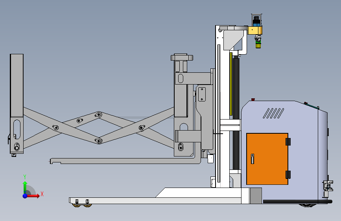Select the red emergency stop button on top
The width and height of the screenshot is (341, 221).
click(x=253, y=99)
